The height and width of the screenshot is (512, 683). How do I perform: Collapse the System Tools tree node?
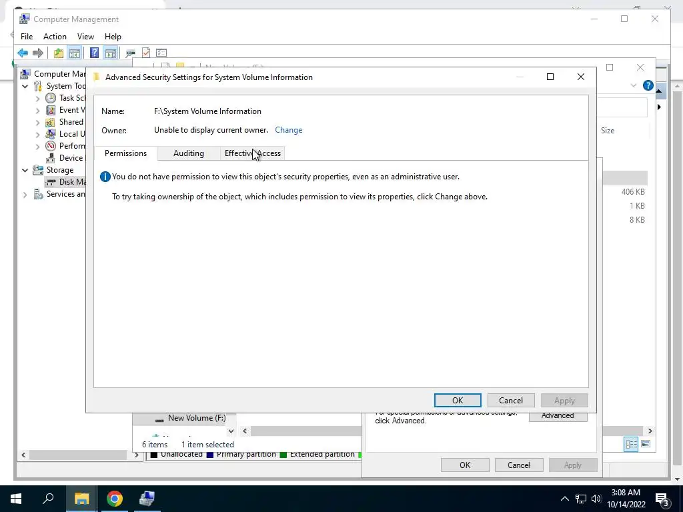(25, 86)
